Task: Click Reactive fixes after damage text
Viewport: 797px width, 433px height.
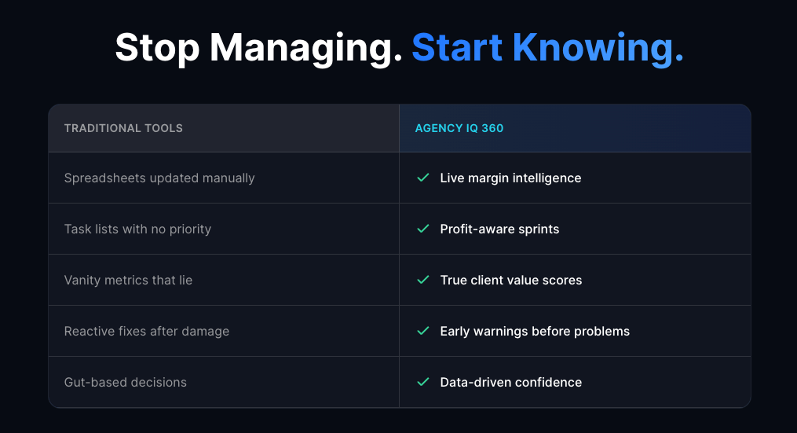Action: [147, 331]
